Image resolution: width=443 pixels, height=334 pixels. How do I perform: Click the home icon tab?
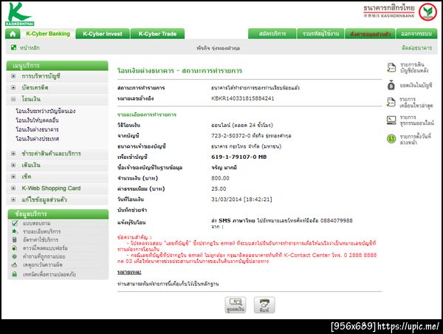click(13, 34)
